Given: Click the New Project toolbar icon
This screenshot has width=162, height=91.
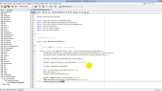Looking at the screenshot, I should [x=2, y=6].
